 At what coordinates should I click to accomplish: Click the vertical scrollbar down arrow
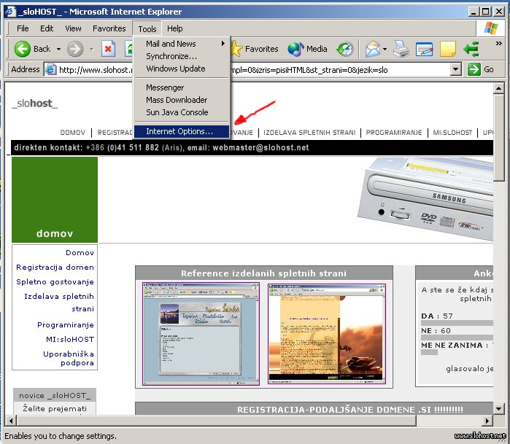click(x=498, y=408)
